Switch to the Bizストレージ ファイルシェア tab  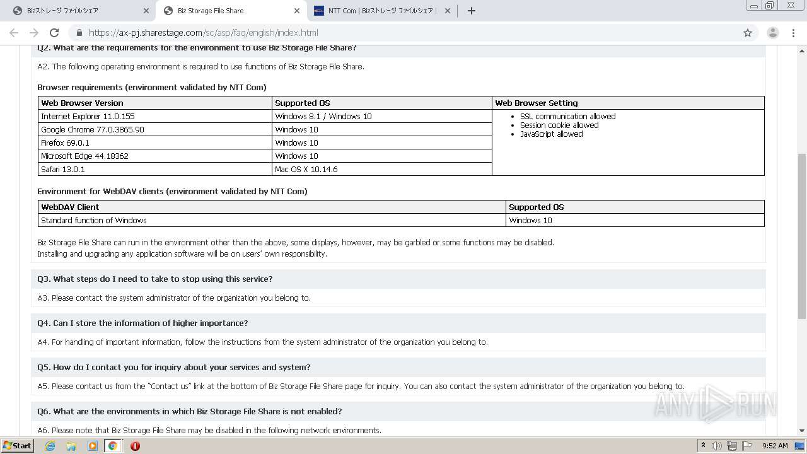click(x=79, y=11)
